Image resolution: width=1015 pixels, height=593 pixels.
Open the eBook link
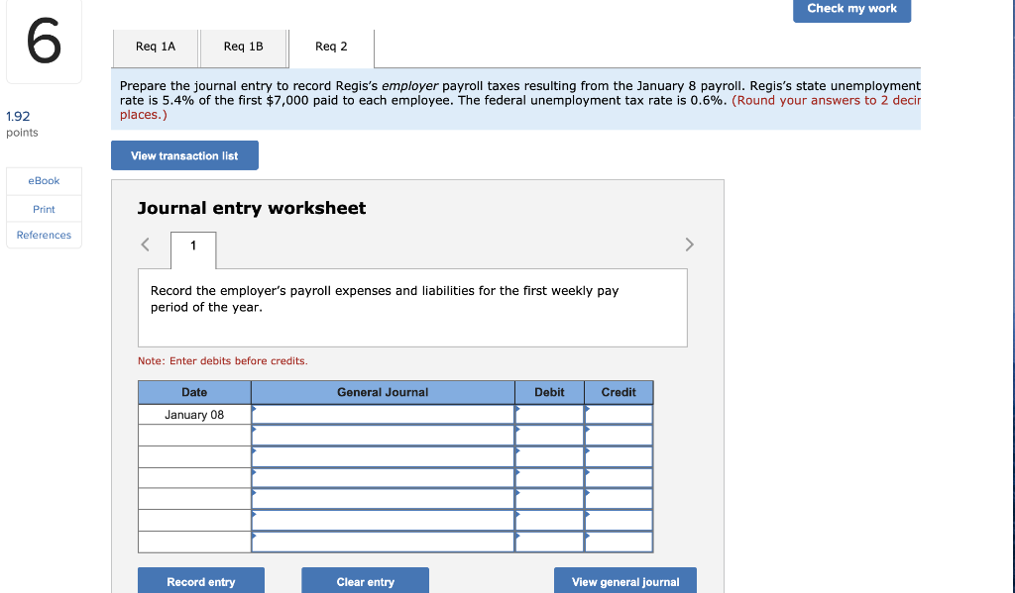44,181
